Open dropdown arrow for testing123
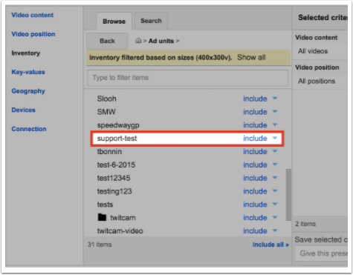Screen dimensions: 353x275 click(275, 191)
